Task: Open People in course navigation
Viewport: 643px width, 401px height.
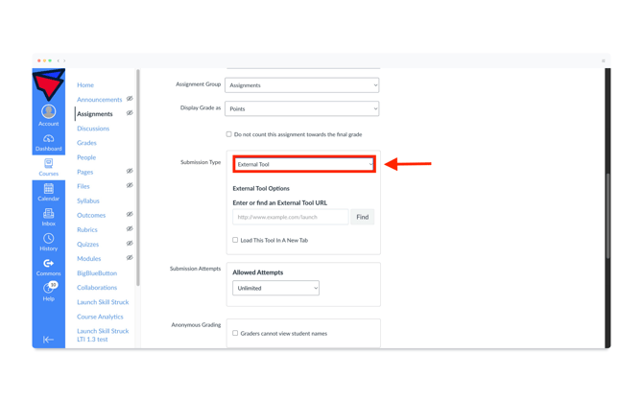Action: [86, 157]
